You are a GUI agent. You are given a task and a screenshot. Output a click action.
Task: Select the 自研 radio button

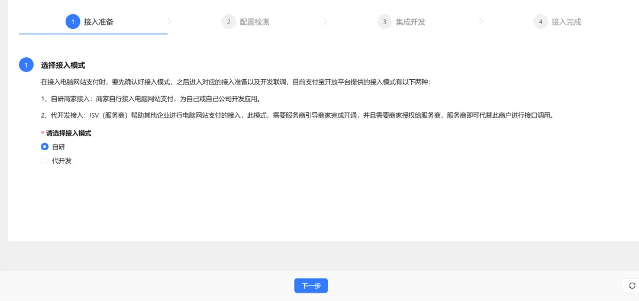(44, 147)
